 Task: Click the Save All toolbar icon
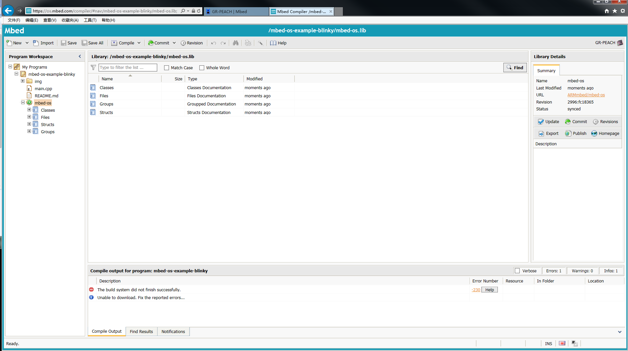[84, 43]
